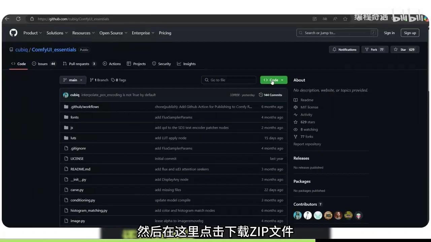Click the Sign up button
This screenshot has width=431, height=242.
(410, 33)
